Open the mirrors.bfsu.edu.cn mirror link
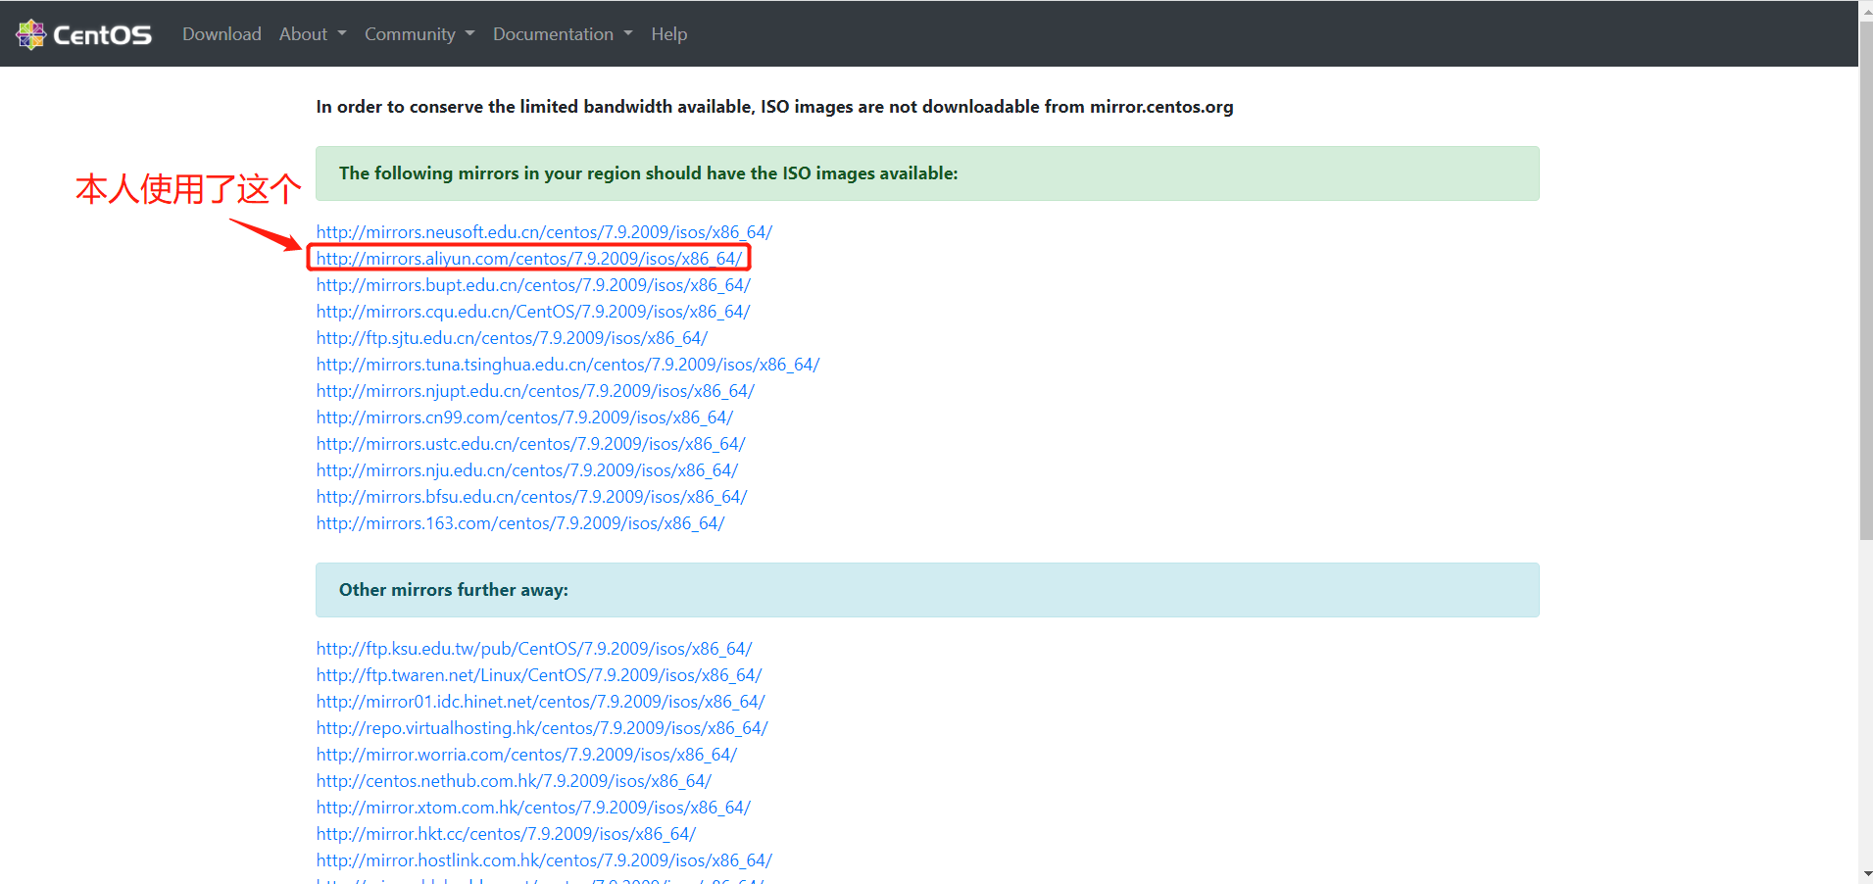1873x884 pixels. [x=531, y=497]
